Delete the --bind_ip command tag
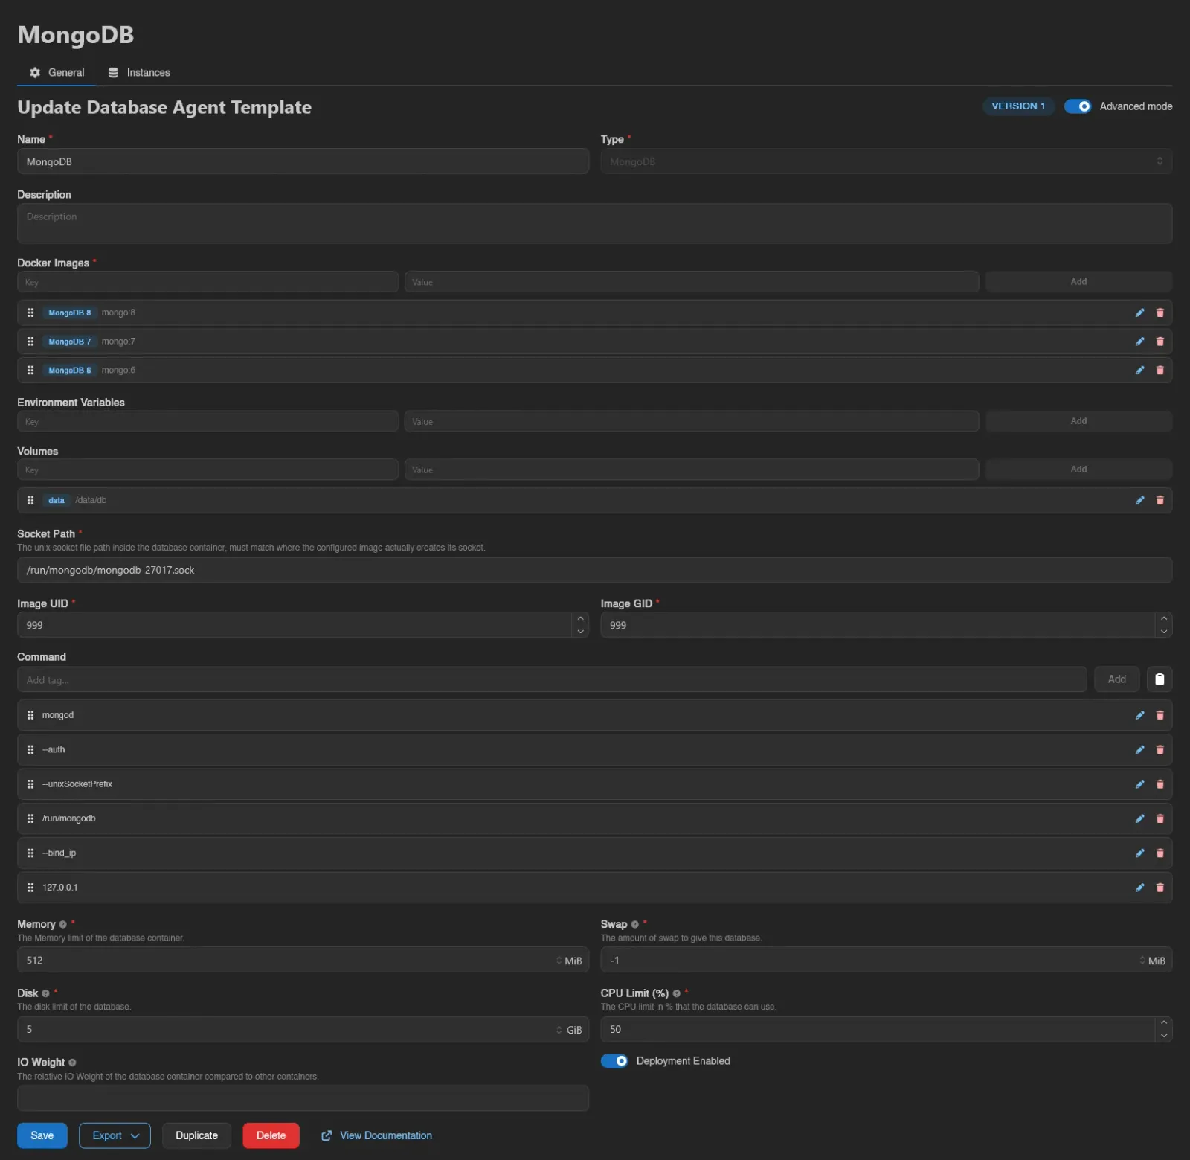Image resolution: width=1190 pixels, height=1160 pixels. 1160,853
